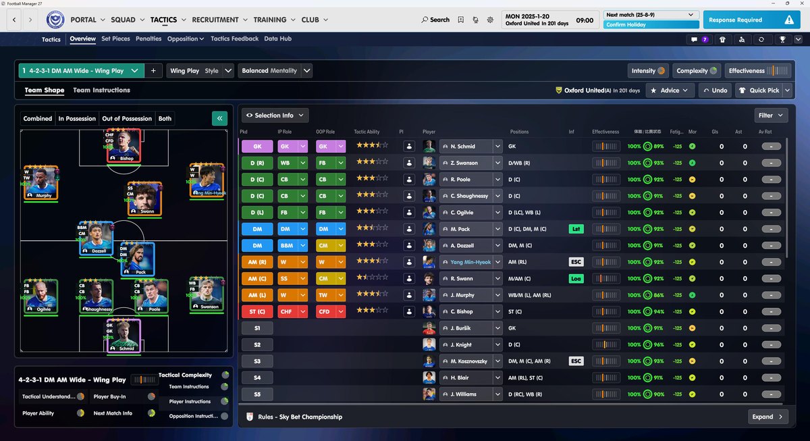Viewport: 810px width, 441px height.
Task: Expand the tactic selector 4-2-3-1 DM AM Wide
Action: (82, 70)
